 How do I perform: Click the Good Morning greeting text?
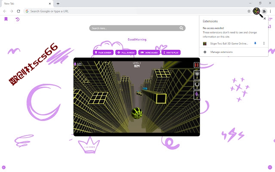tap(137, 40)
